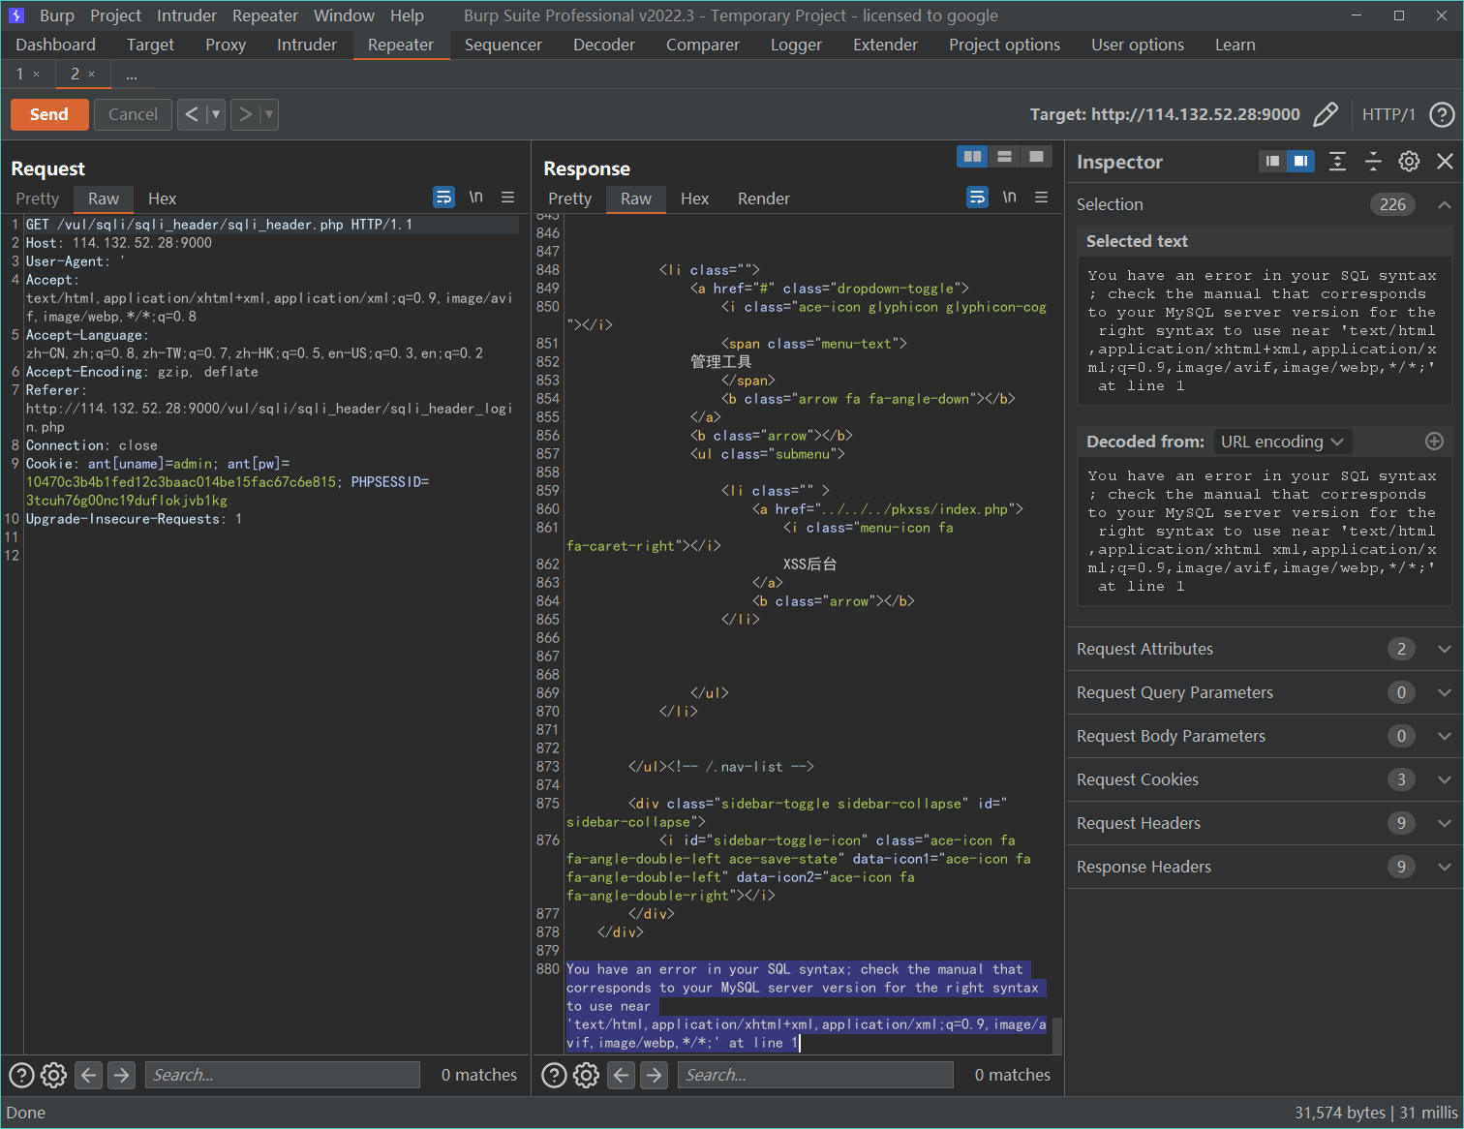
Task: Open the URL encoding dropdown
Action: 1282,442
